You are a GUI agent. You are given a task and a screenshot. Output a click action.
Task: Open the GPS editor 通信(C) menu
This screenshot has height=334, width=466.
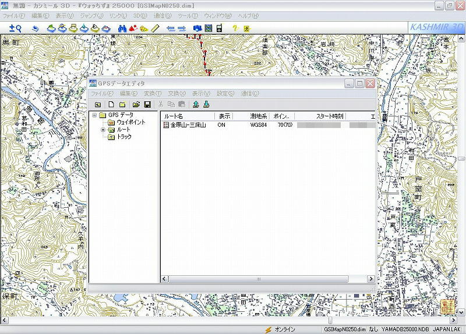pyautogui.click(x=250, y=94)
